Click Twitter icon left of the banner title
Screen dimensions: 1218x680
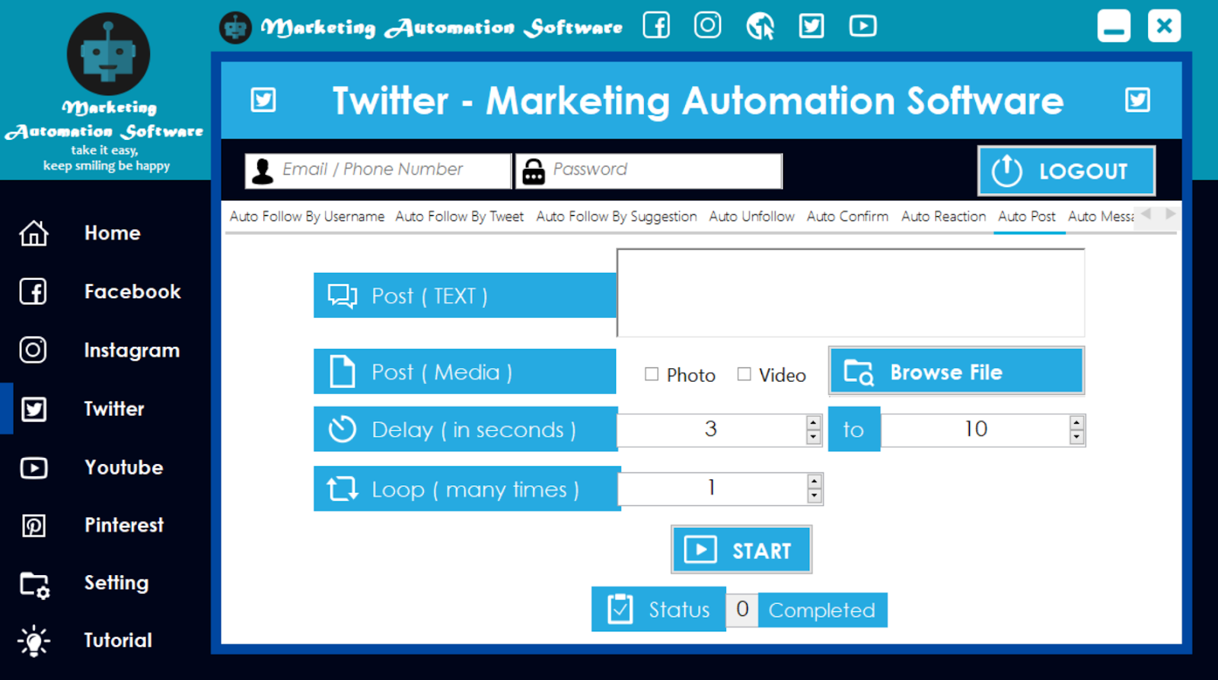[x=263, y=100]
